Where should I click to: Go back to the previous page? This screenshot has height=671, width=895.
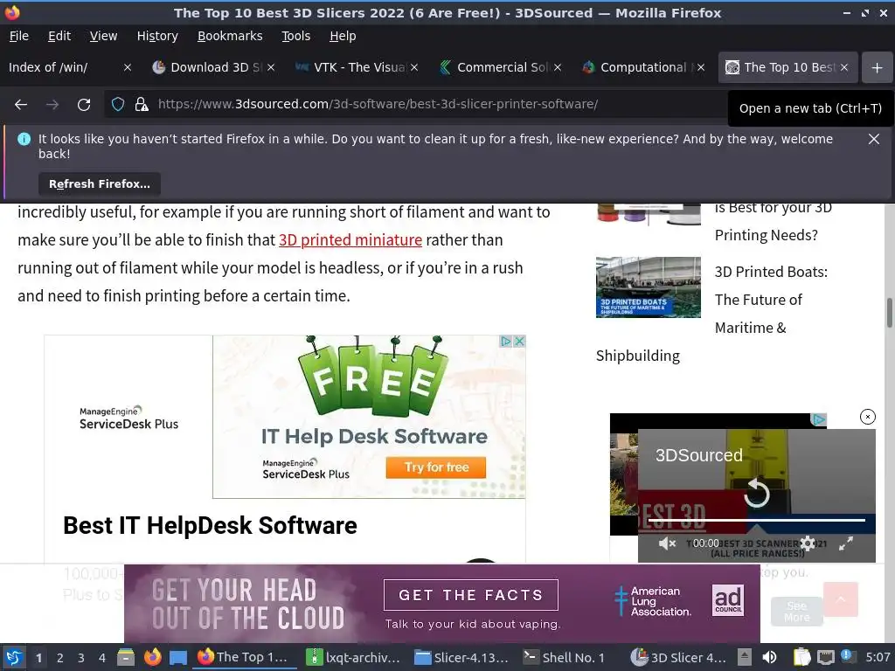pyautogui.click(x=21, y=105)
